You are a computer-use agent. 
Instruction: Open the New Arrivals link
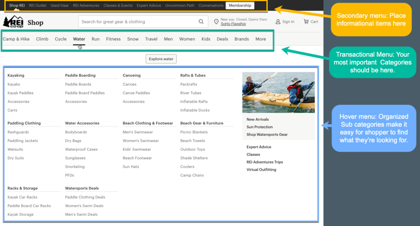pyautogui.click(x=258, y=120)
